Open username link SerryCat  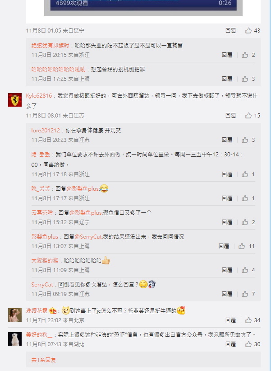42,284
